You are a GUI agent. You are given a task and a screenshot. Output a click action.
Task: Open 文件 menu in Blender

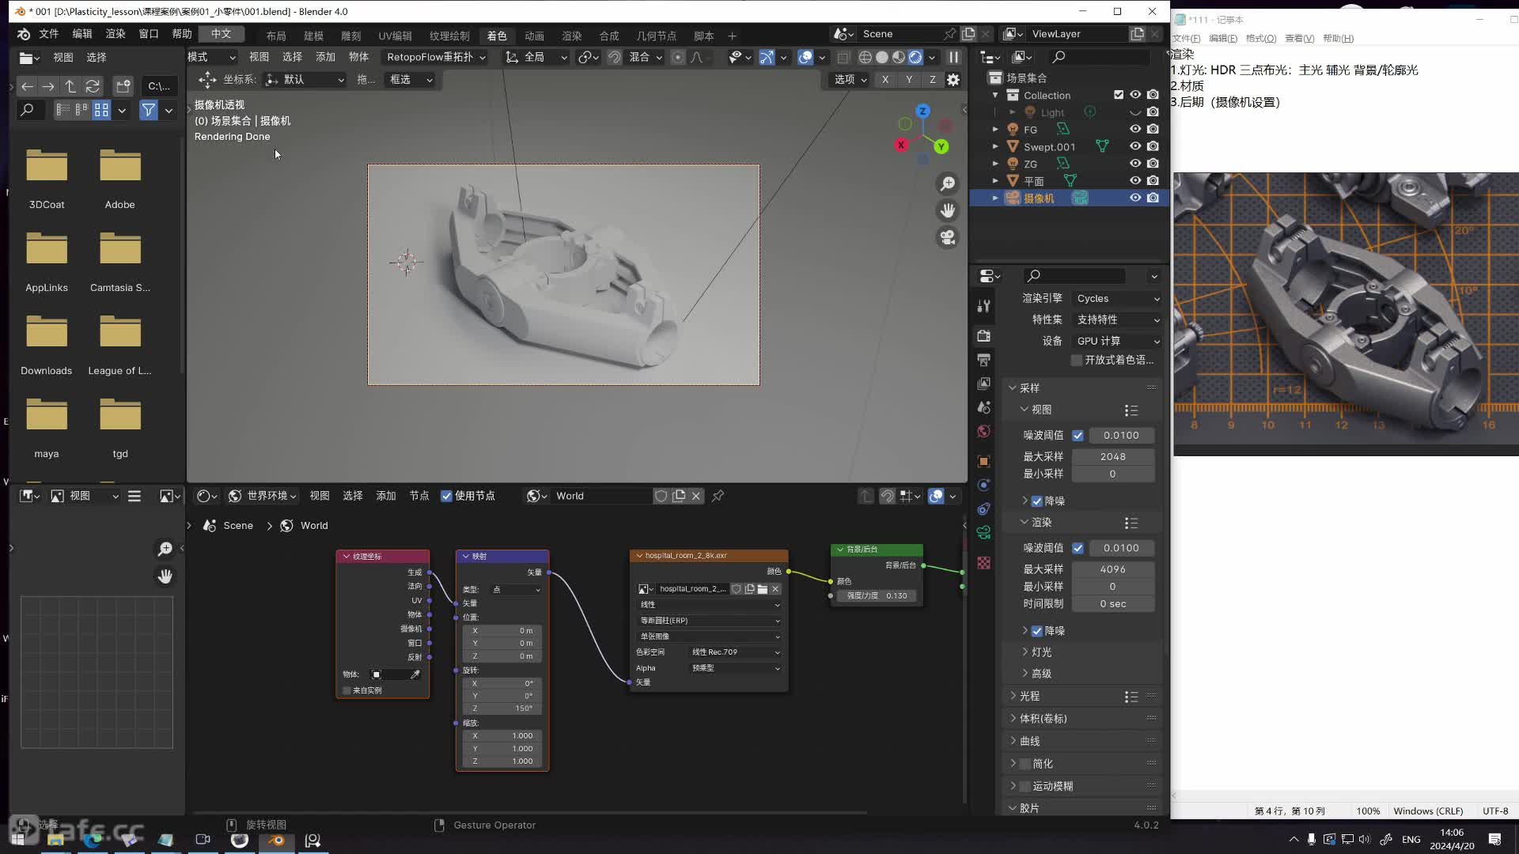click(x=49, y=34)
